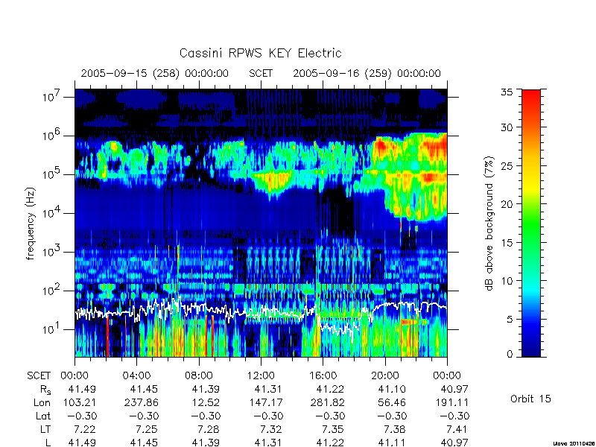Click the 'SCET' label above the plot

pos(261,73)
